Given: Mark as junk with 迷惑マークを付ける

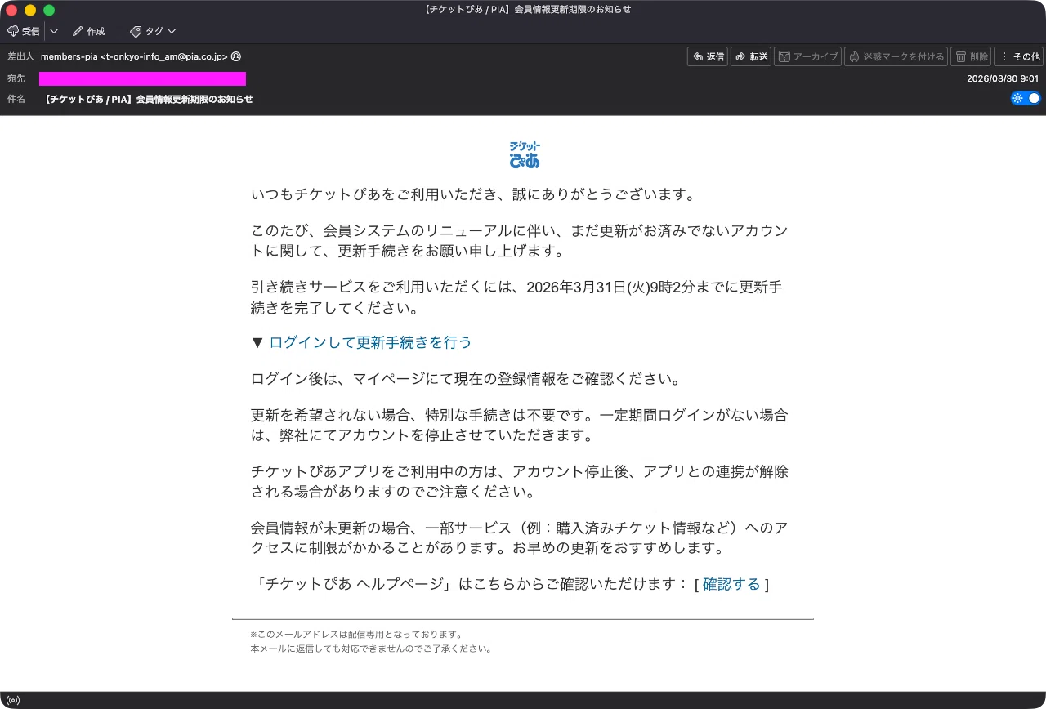Looking at the screenshot, I should coord(896,56).
